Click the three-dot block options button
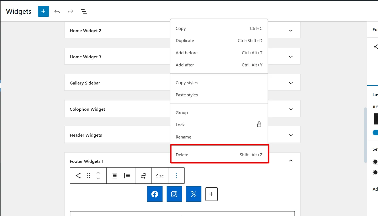This screenshot has height=216, width=378. coord(176,176)
